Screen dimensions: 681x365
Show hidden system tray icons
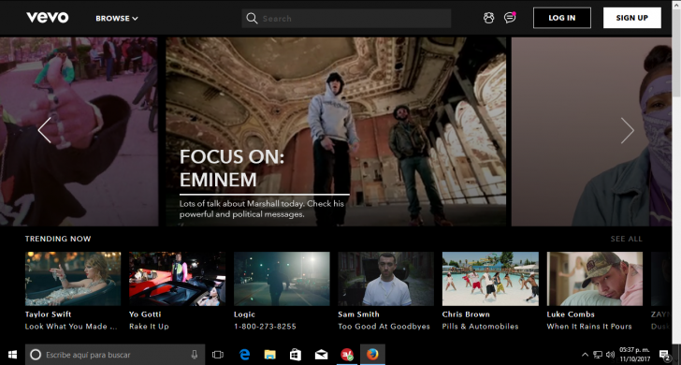(585, 355)
